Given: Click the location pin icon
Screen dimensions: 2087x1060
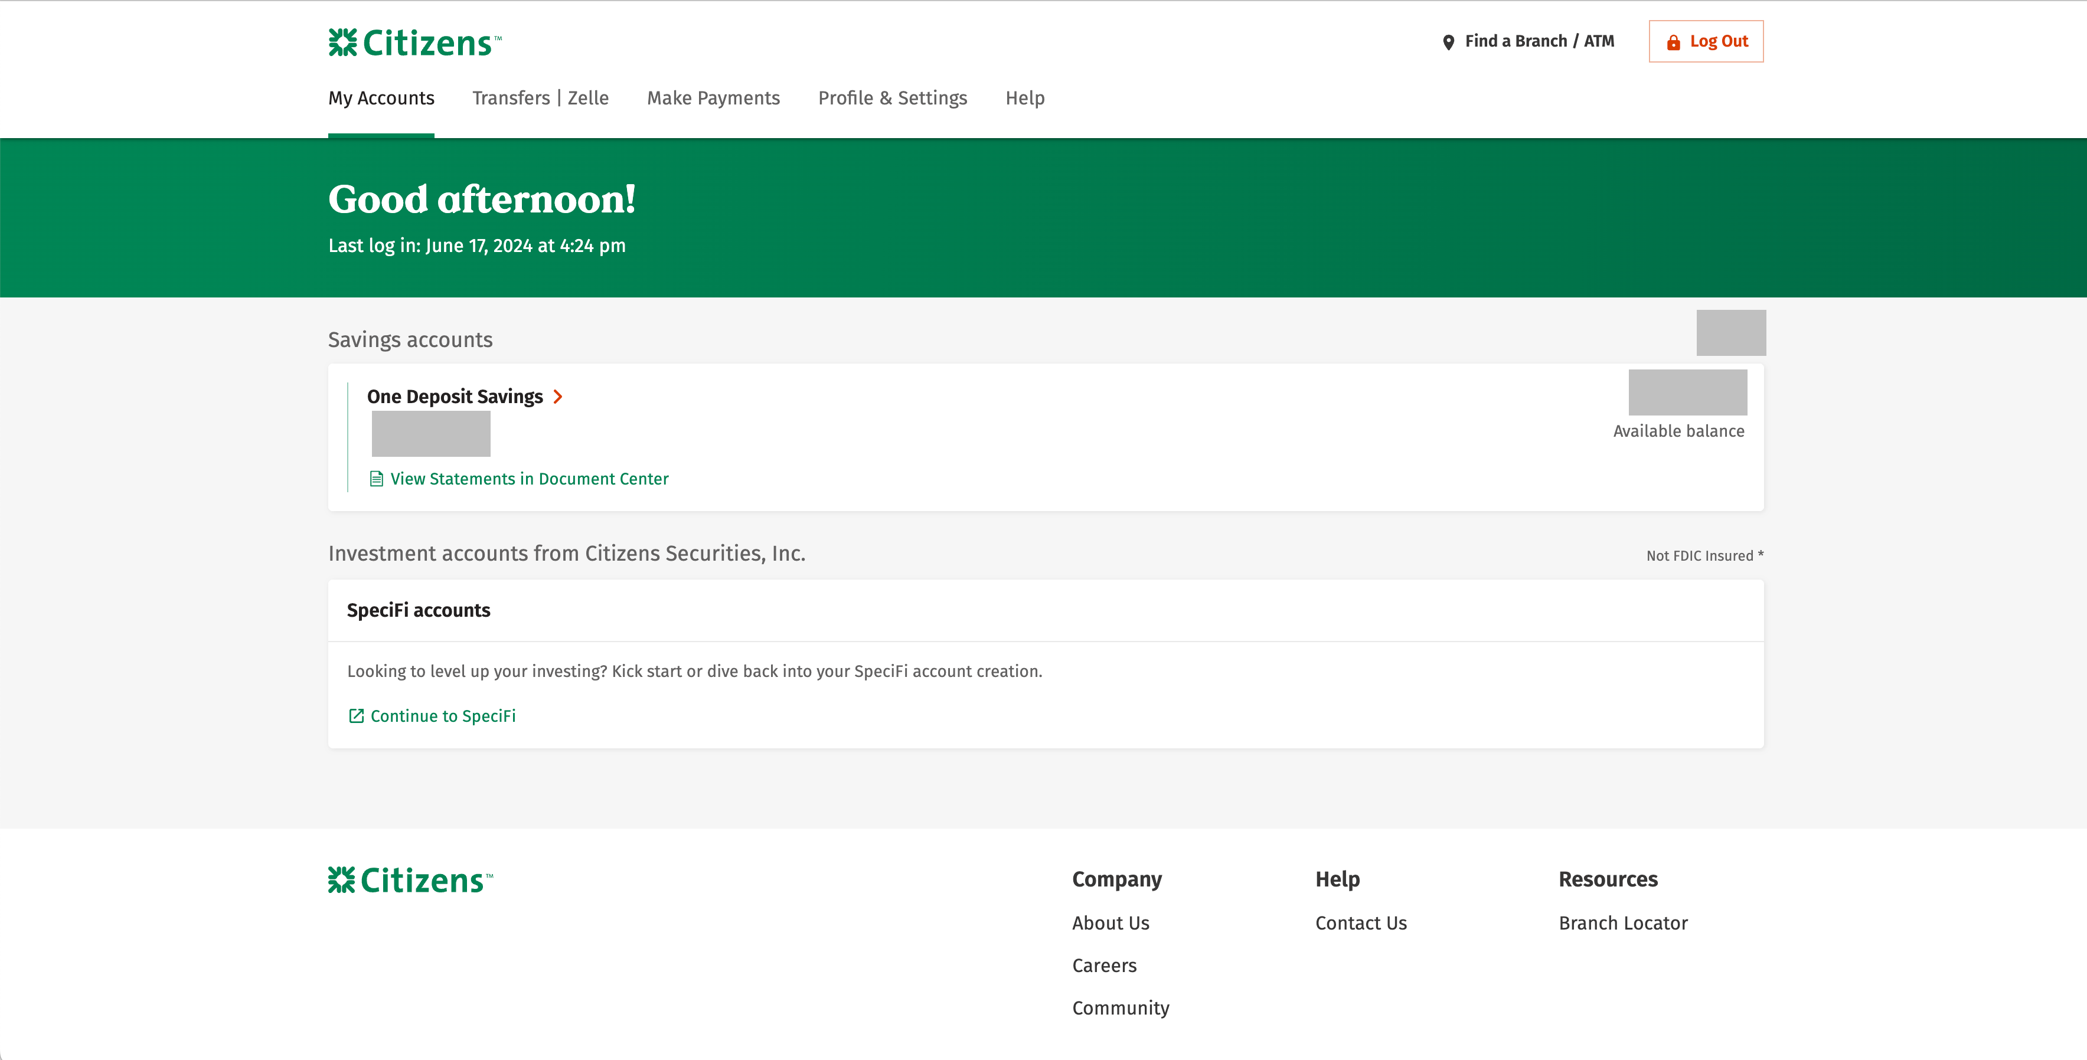Looking at the screenshot, I should pyautogui.click(x=1449, y=42).
